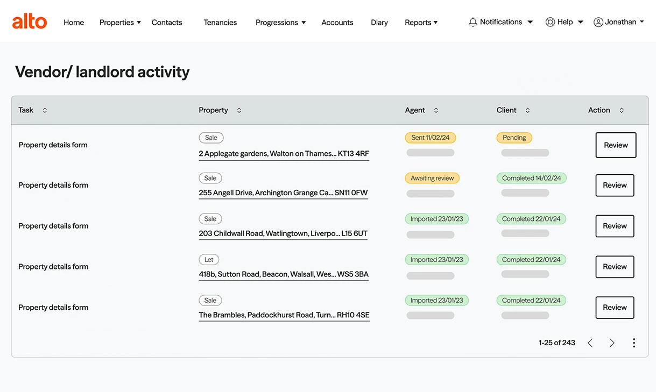Review the 418b Sutton Road form
Screen dimensions: 656x392
pos(615,267)
